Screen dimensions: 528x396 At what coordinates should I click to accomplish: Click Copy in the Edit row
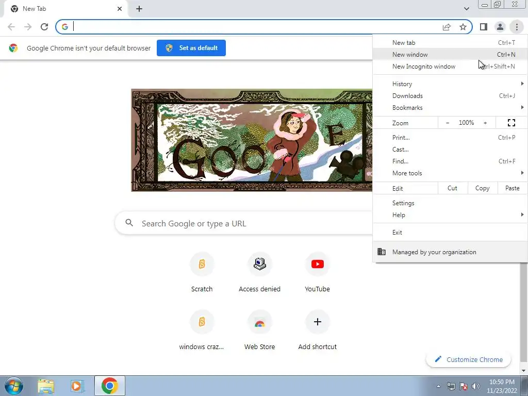[x=483, y=188]
